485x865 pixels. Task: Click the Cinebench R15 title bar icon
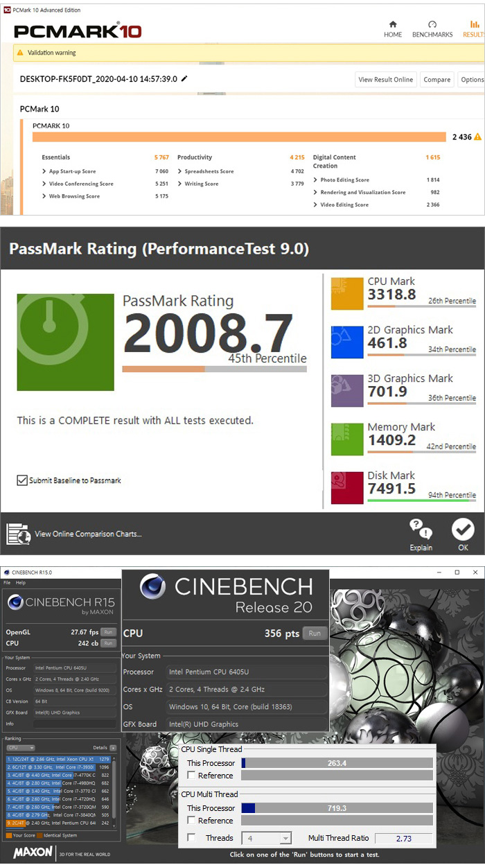click(x=6, y=573)
